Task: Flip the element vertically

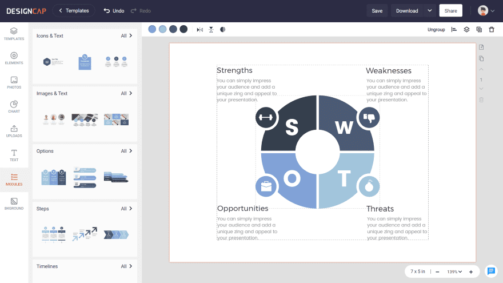Action: point(211,30)
